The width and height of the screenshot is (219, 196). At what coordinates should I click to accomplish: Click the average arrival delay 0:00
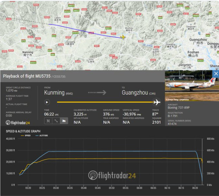pyautogui.click(x=9, y=116)
